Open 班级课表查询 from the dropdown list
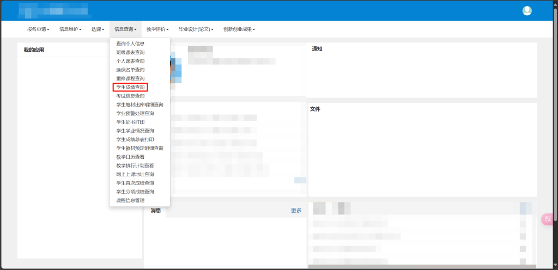 coord(130,52)
